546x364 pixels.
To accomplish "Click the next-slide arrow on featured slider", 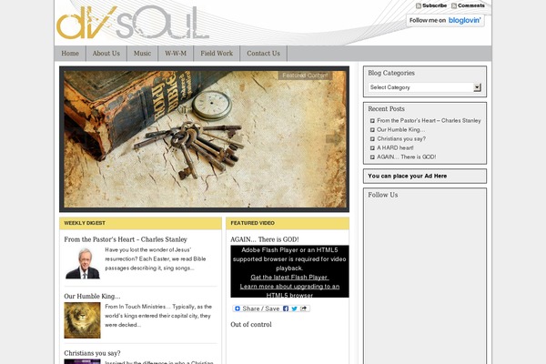I will pos(334,139).
